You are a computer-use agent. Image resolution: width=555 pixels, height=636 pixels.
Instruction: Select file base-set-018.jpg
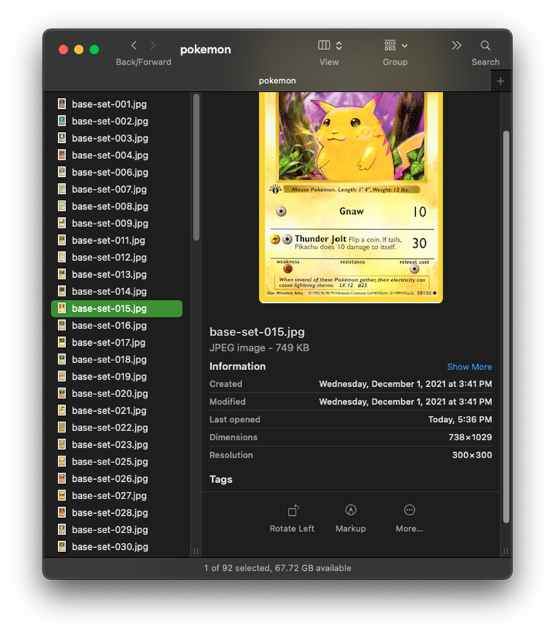coord(117,360)
